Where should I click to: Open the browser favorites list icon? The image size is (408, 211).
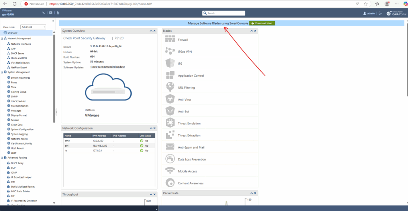(377, 4)
